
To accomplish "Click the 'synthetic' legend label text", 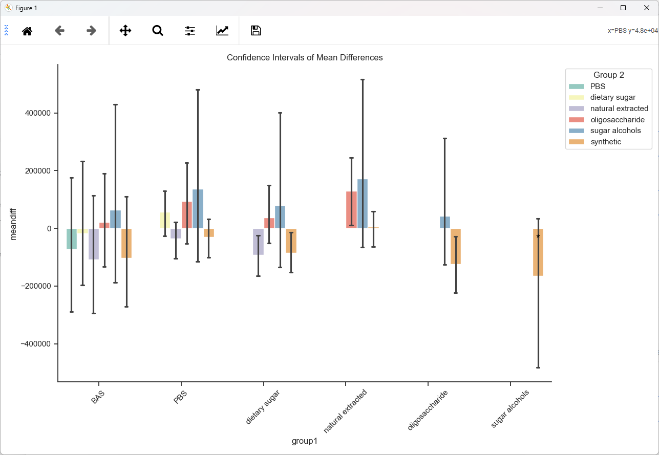I will click(606, 142).
